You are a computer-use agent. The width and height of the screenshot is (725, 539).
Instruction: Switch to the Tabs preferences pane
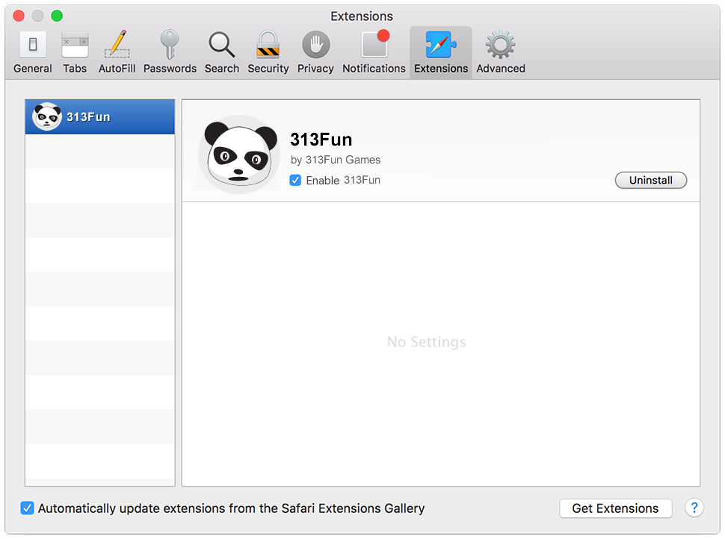click(75, 52)
